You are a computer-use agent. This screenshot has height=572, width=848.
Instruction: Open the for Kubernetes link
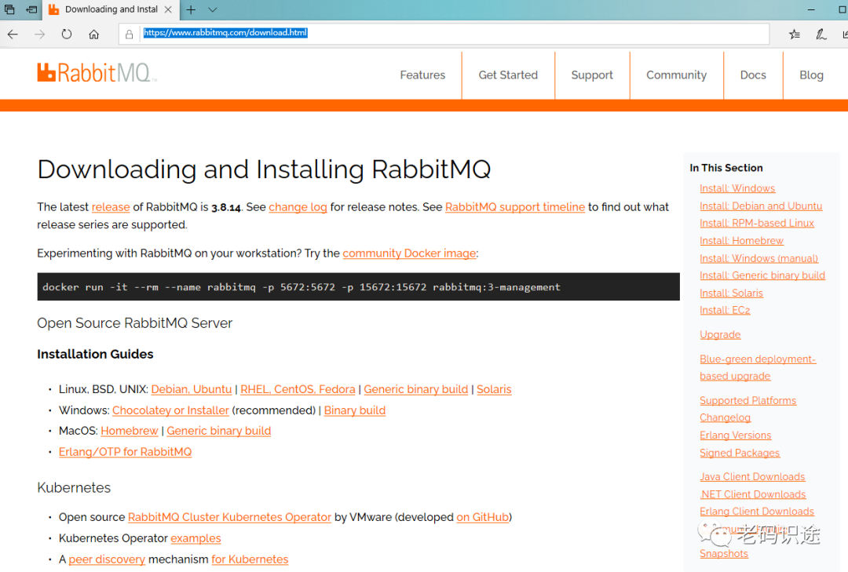[250, 559]
